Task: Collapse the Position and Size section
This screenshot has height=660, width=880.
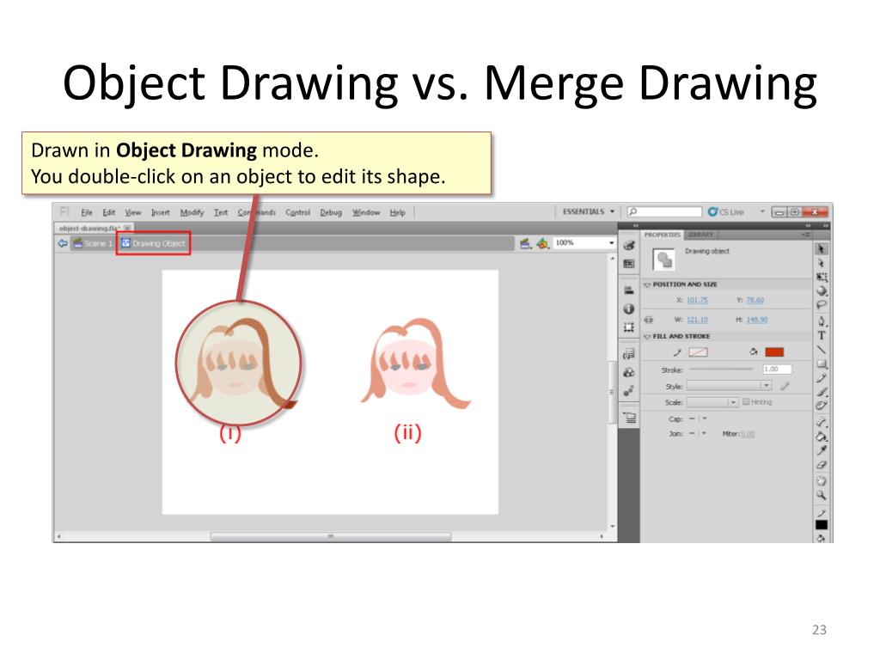Action: [647, 284]
